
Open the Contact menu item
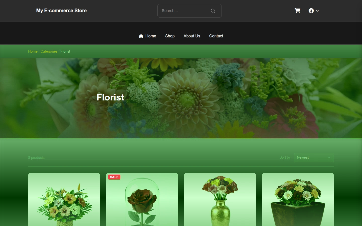pos(216,36)
